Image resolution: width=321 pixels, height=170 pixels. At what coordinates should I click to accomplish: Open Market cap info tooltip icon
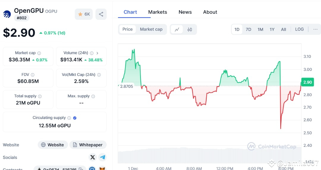(x=39, y=53)
